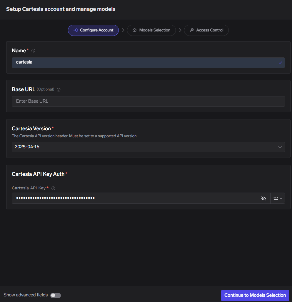This screenshot has width=292, height=302.
Task: Click the Enter Base URL field
Action: 148,101
